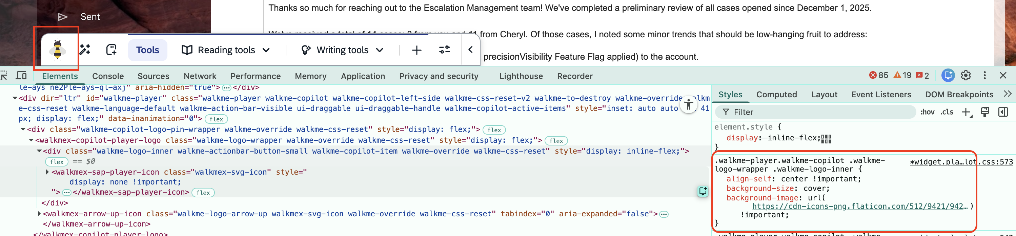Switch to the Console tab
This screenshot has height=236, width=1016.
(x=108, y=76)
